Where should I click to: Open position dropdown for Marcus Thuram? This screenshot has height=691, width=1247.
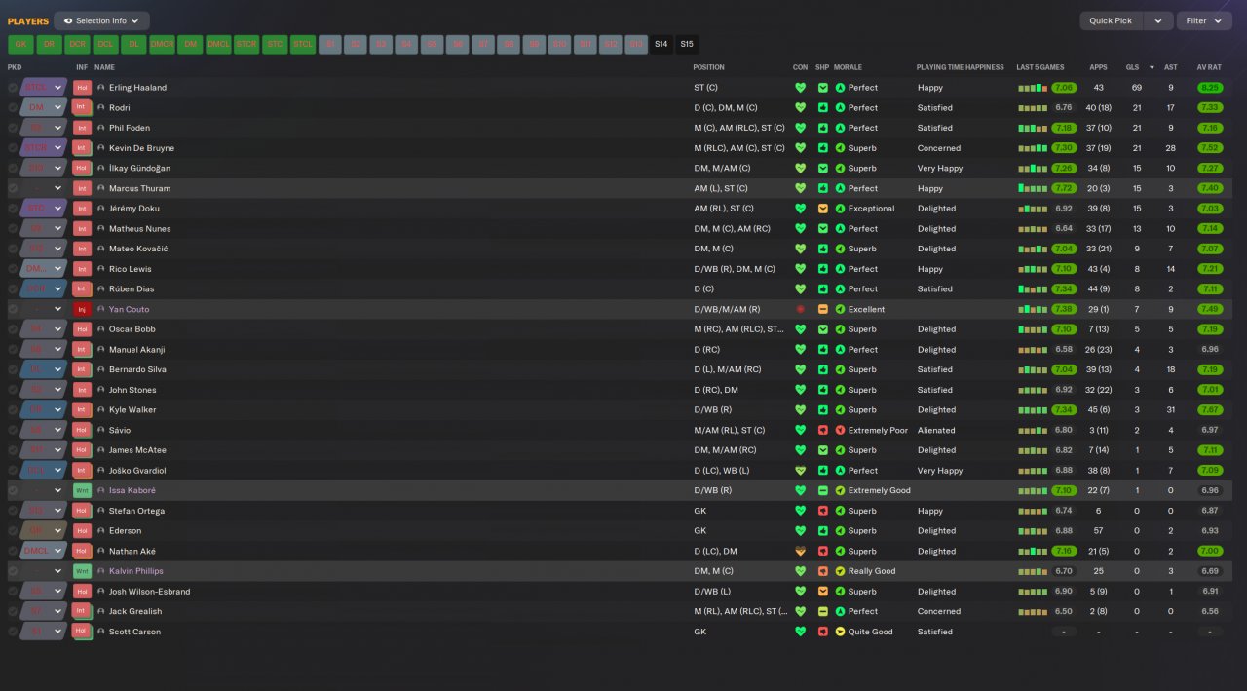click(x=57, y=188)
